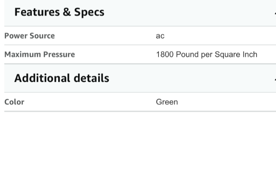Select the Maximum Pressure label
The width and height of the screenshot is (276, 191).
pyautogui.click(x=39, y=55)
